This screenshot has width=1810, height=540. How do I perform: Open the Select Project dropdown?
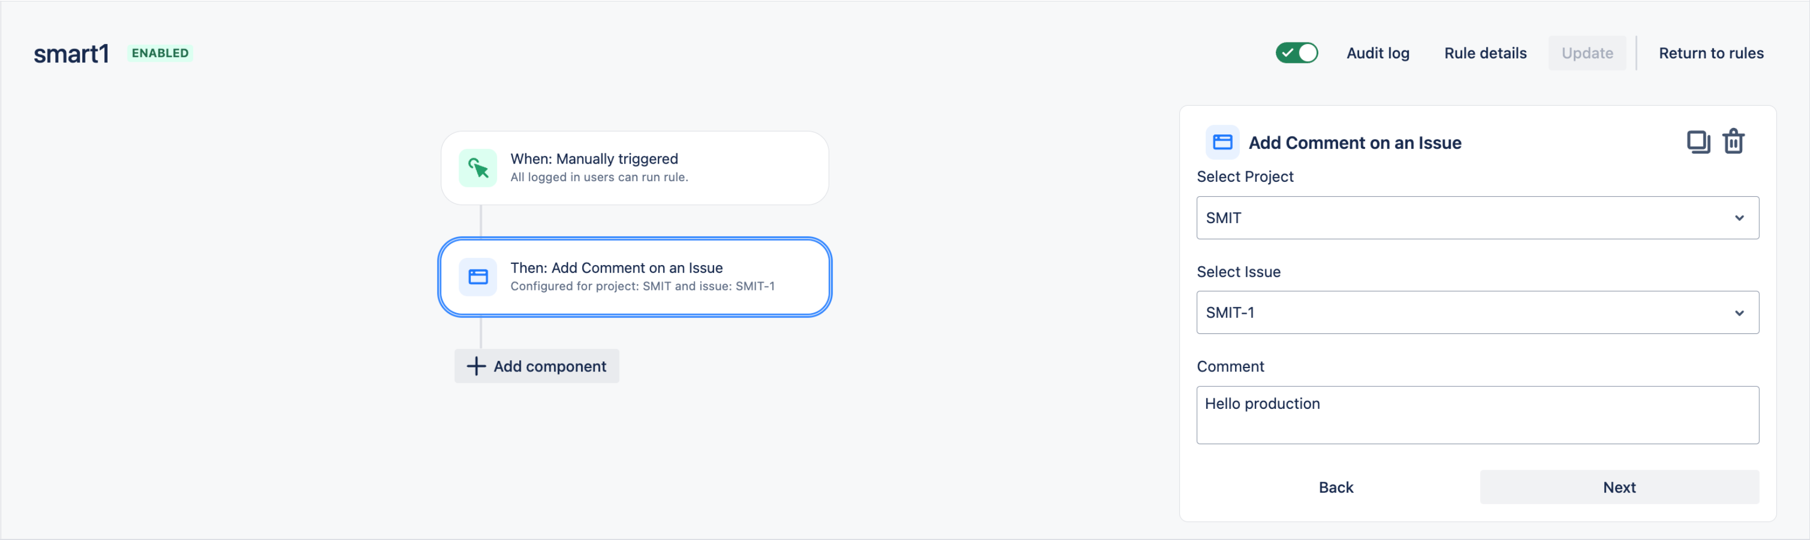tap(1477, 218)
